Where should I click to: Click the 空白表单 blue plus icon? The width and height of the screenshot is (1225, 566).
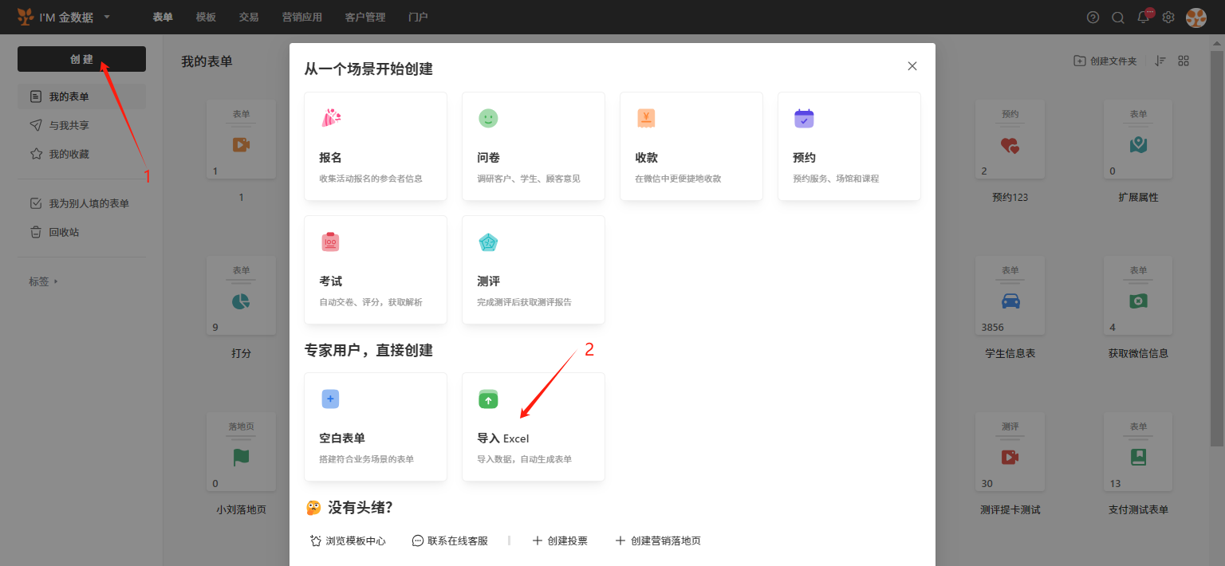(330, 399)
